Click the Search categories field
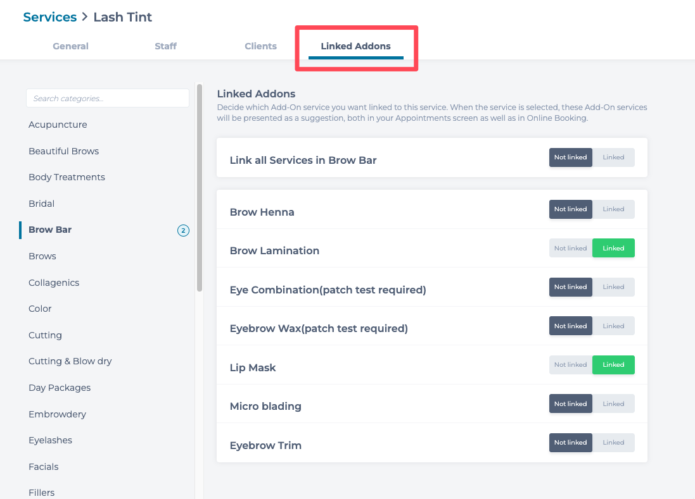Screen dimensions: 695x499 click(x=108, y=99)
